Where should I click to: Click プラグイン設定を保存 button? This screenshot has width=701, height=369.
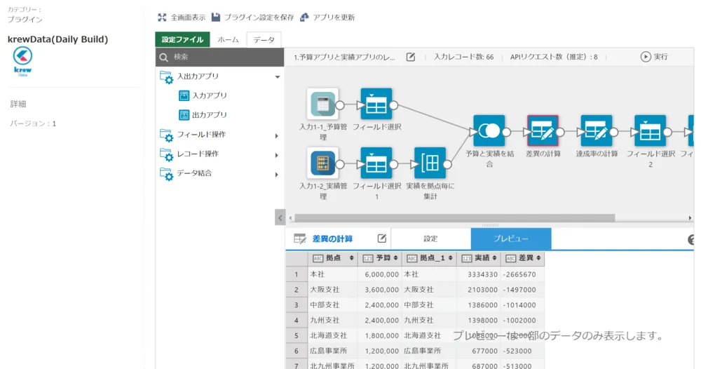(x=252, y=17)
